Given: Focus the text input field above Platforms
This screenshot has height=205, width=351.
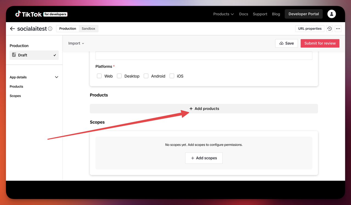Looking at the screenshot, I should click(x=204, y=56).
